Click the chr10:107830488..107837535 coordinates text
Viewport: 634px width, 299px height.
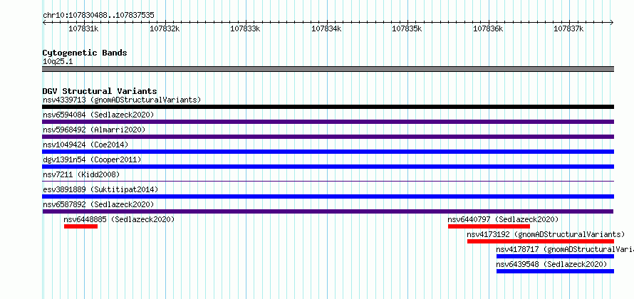coord(98,16)
